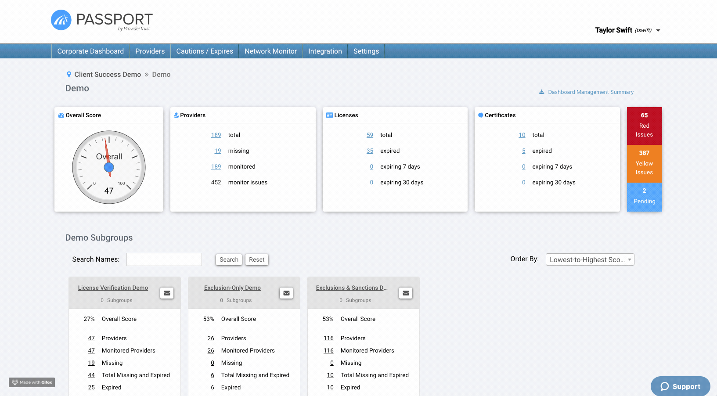Click licenses expiring 7 days count
Image resolution: width=717 pixels, height=396 pixels.
(371, 167)
